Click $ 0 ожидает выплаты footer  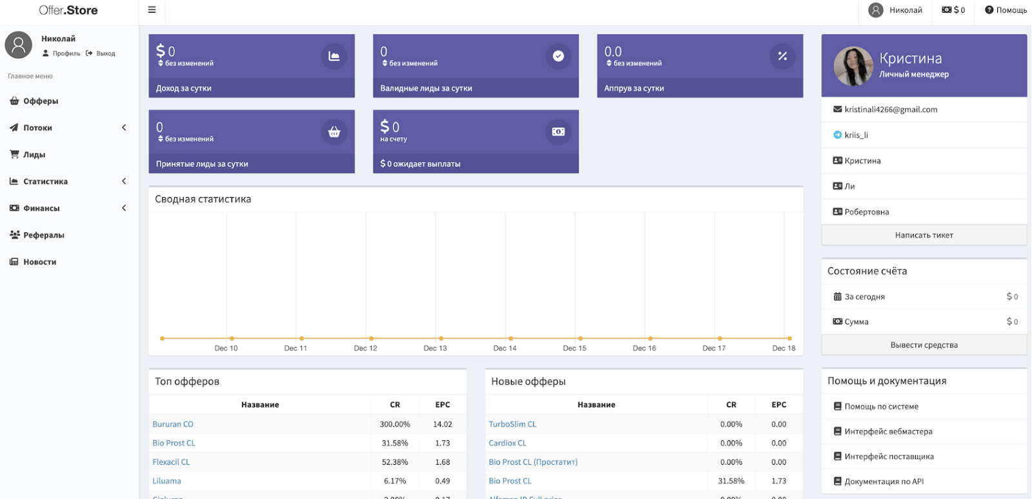476,164
